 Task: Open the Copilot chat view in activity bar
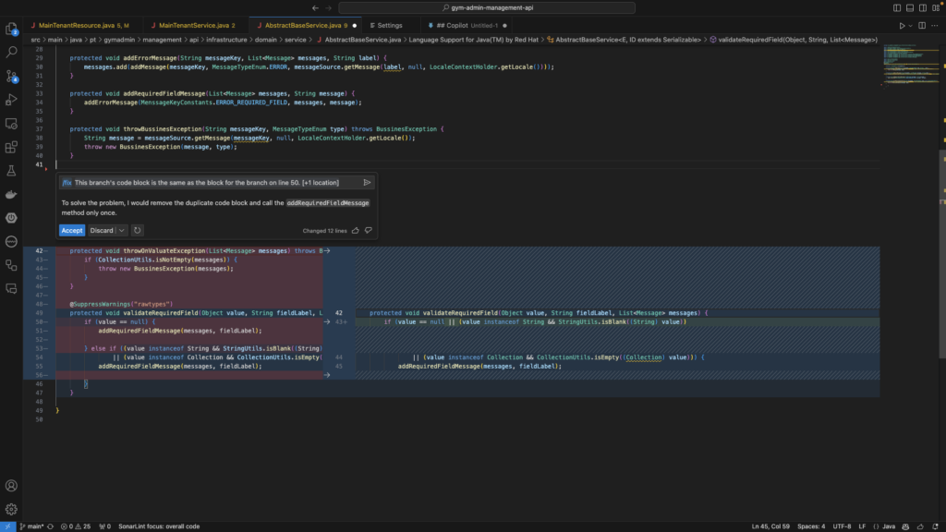(11, 289)
